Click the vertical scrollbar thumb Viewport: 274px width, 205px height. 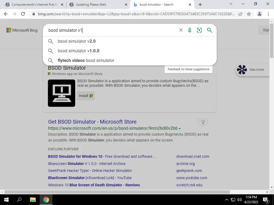coord(272,41)
